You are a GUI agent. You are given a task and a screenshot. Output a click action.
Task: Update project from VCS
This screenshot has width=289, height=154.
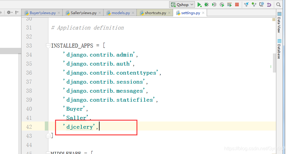click(x=246, y=5)
